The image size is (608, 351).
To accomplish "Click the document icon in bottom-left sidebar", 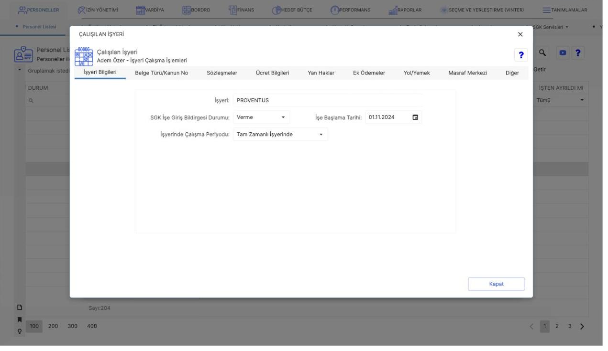I will point(21,308).
